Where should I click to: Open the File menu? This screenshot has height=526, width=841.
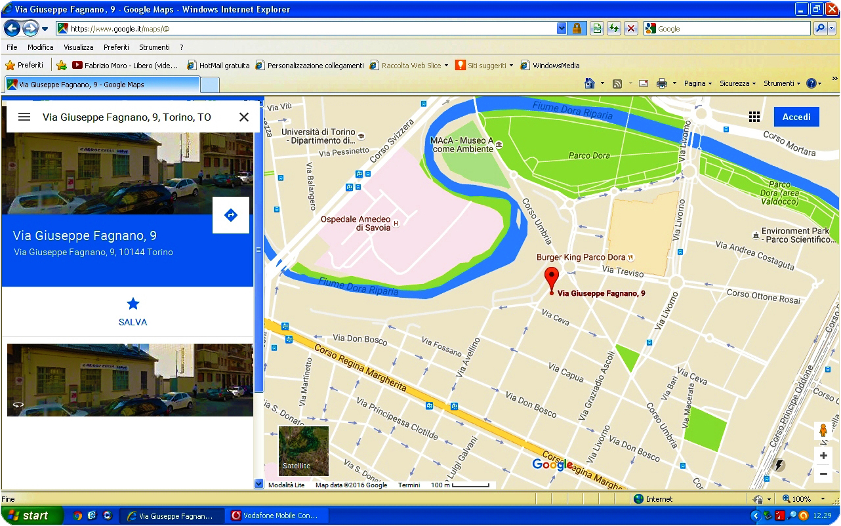coord(12,47)
